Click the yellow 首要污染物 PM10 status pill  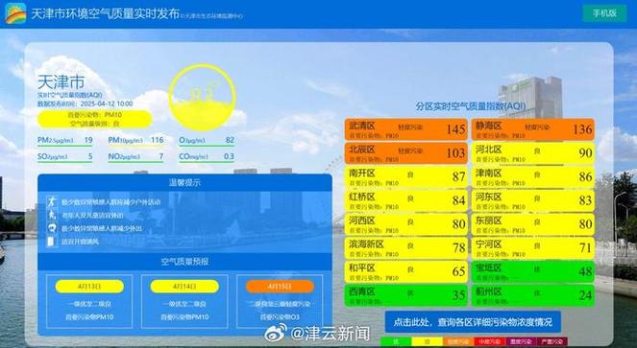click(95, 119)
